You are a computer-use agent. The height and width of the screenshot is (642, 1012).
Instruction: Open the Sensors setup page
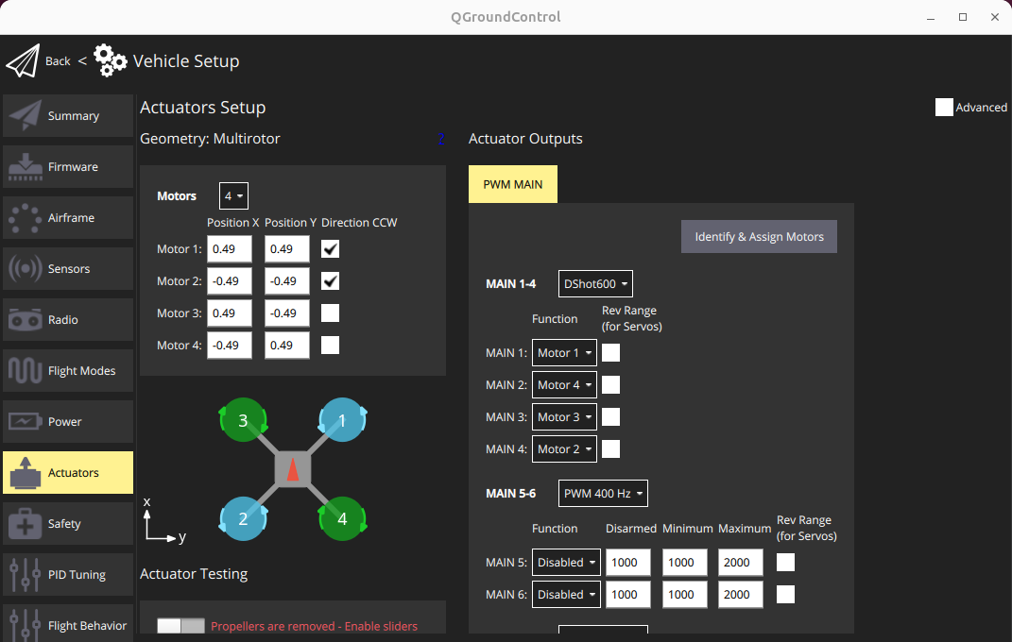coord(68,268)
